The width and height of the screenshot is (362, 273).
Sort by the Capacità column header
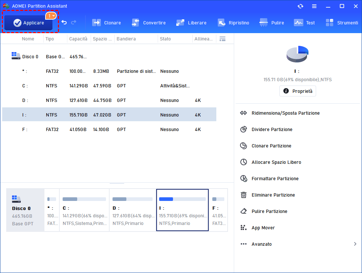tap(78, 39)
